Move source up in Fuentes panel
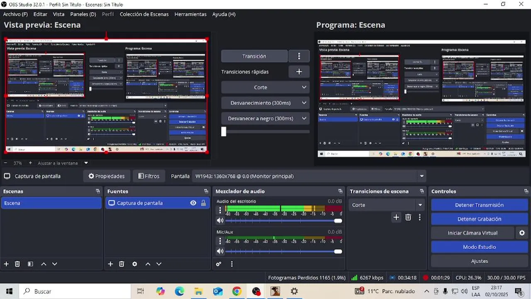This screenshot has width=531, height=299. click(x=148, y=264)
